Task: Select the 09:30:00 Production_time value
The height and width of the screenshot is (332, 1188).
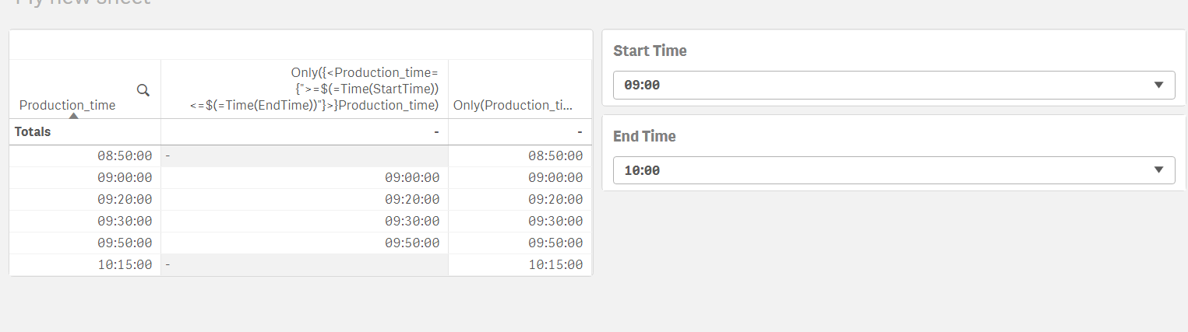Action: (125, 222)
